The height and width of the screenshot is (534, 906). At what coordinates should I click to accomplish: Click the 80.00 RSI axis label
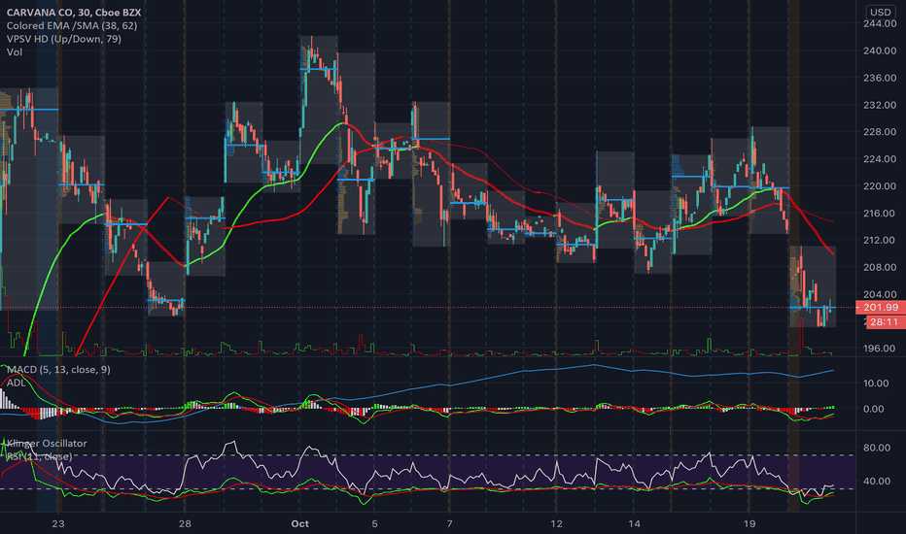(877, 448)
